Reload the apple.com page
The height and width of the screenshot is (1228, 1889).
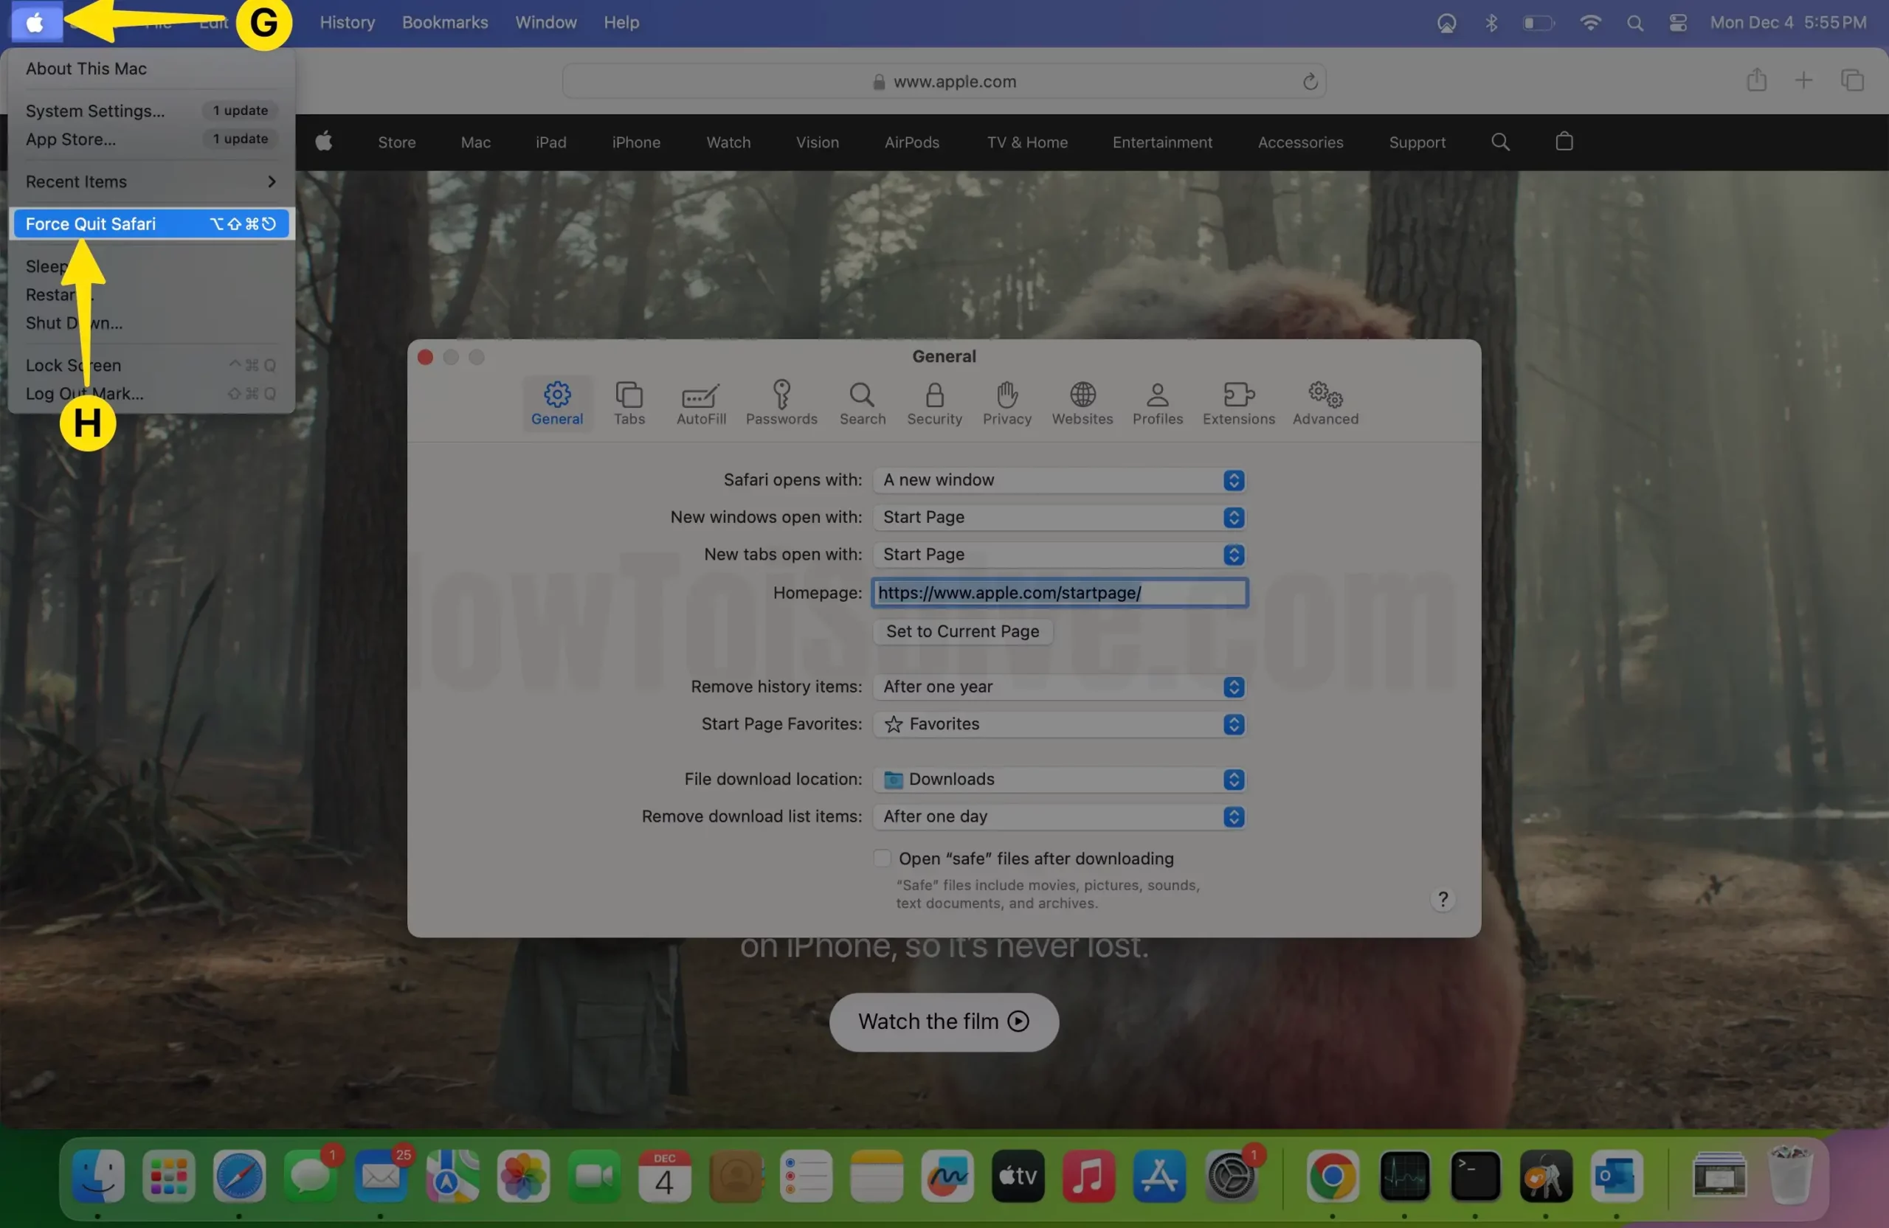click(1310, 81)
